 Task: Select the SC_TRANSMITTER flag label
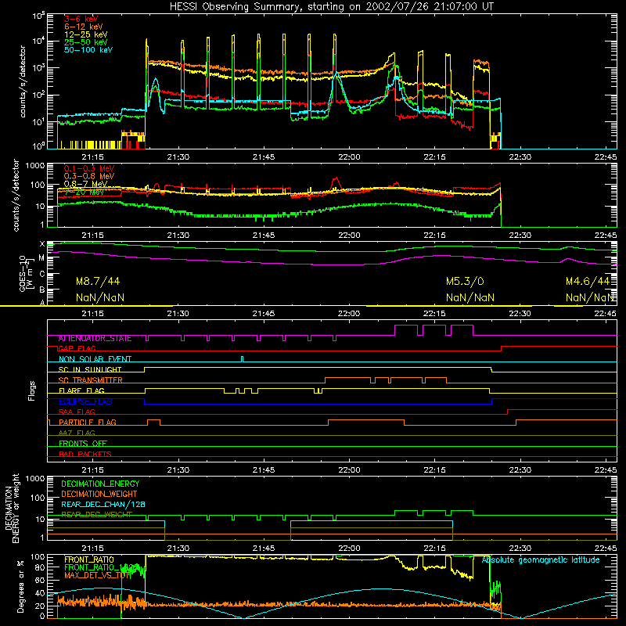(90, 380)
